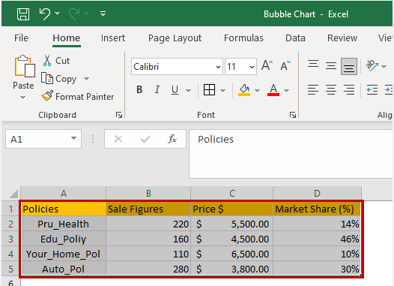Image resolution: width=394 pixels, height=286 pixels.
Task: Open the File tab
Action: (21, 38)
